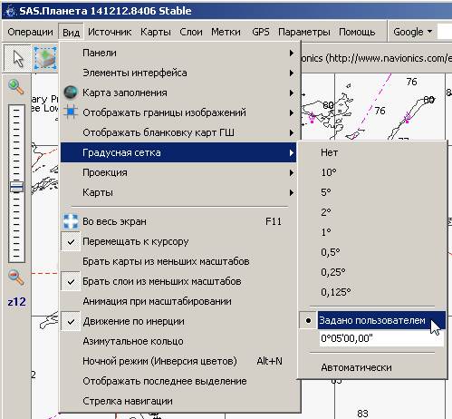The image size is (452, 419).
Task: Click Во весь экран F11 entry
Action: click(x=178, y=221)
